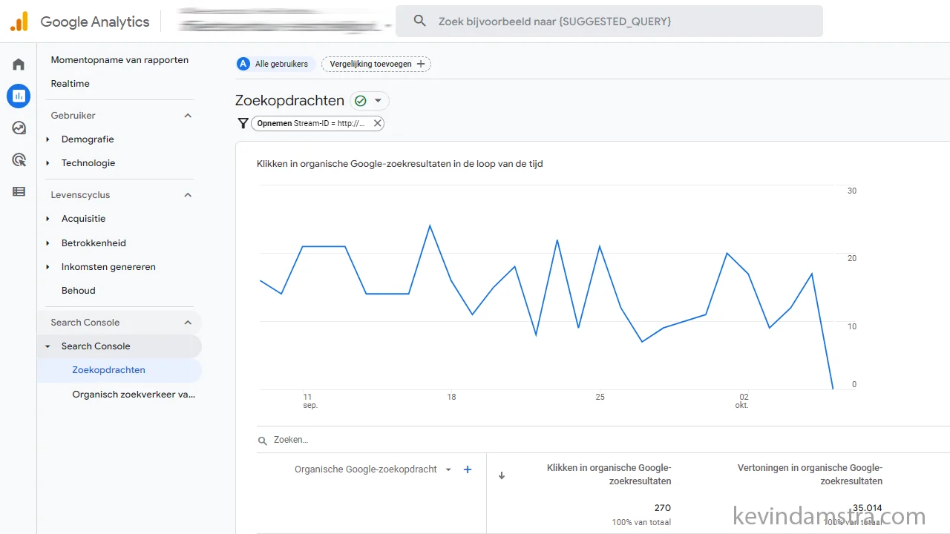
Task: Click the Google Analytics product name
Action: pos(95,22)
